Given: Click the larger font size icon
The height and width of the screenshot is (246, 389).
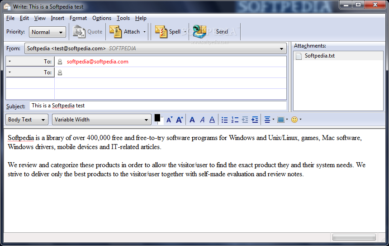Looking at the screenshot, I should (180, 120).
